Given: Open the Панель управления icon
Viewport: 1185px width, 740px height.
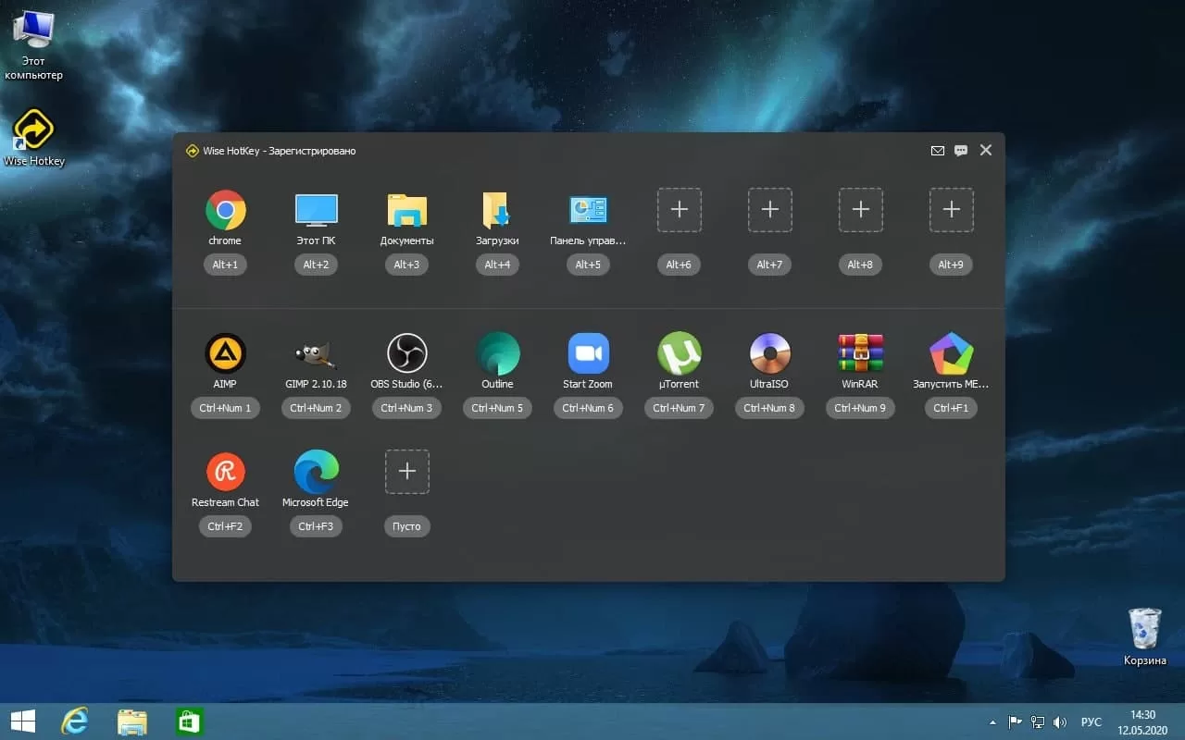Looking at the screenshot, I should (x=588, y=210).
